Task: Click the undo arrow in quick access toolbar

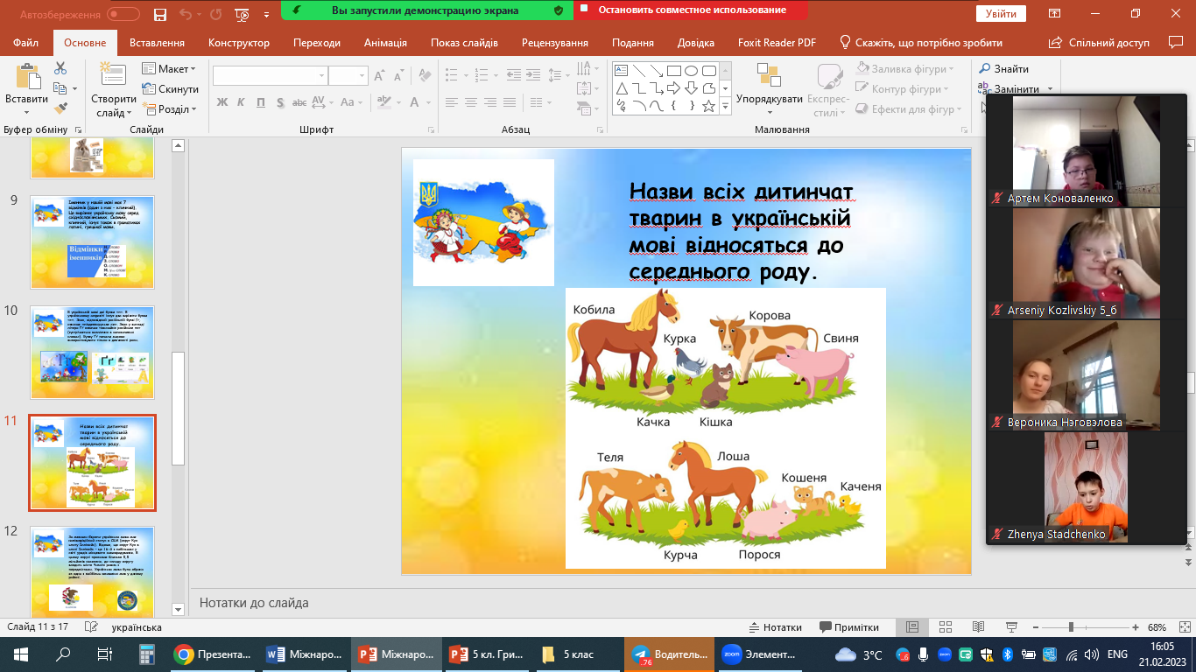Action: [185, 14]
